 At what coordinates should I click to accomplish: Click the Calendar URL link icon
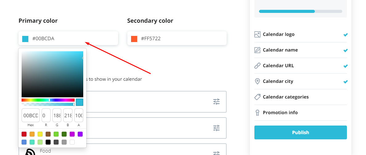[257, 66]
